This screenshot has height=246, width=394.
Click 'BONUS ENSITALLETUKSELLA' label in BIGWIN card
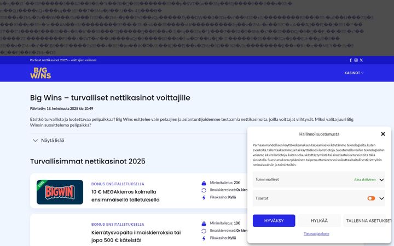118,184
